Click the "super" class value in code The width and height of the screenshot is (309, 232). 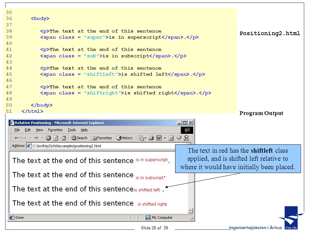pos(95,37)
